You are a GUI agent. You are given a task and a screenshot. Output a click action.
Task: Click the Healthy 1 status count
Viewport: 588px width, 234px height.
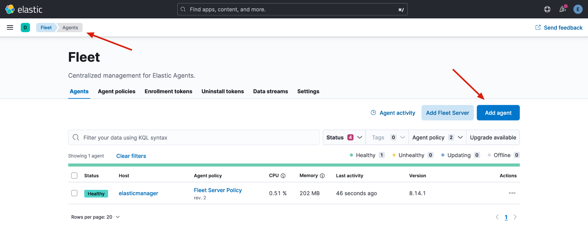367,155
